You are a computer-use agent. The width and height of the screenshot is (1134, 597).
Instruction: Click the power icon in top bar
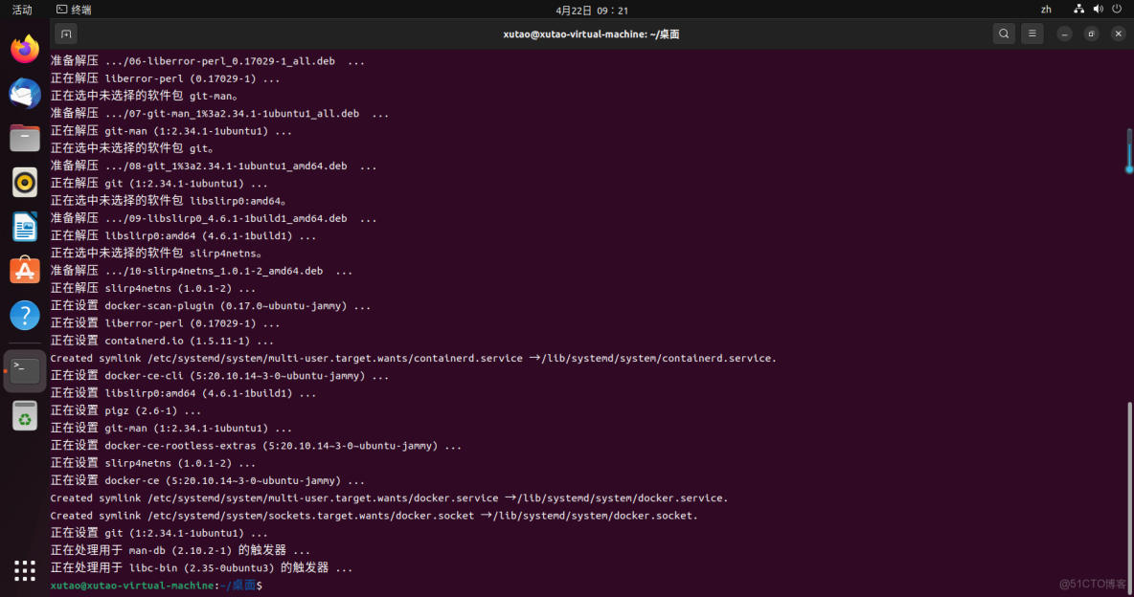(1117, 10)
